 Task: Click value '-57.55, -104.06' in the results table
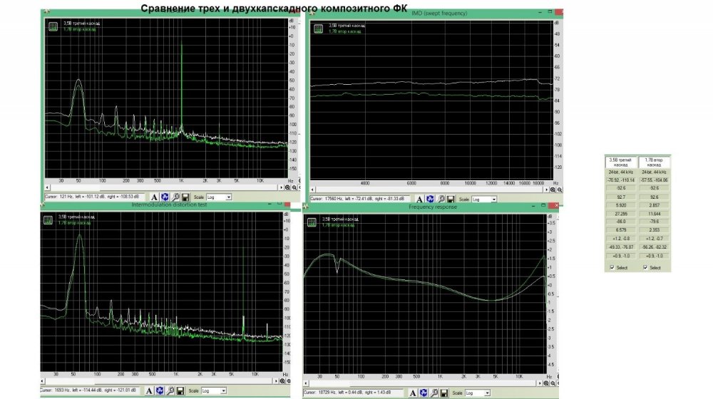tap(654, 180)
